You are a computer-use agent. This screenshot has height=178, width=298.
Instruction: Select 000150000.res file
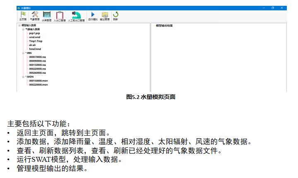point(37,65)
